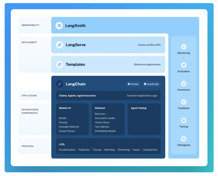Click the INTEGRATIONS COMPONENTS label

click(x=30, y=111)
